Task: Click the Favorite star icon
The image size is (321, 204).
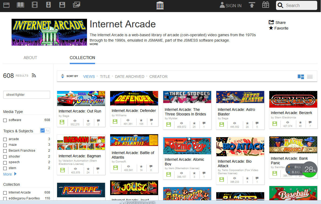Action: coord(271,28)
